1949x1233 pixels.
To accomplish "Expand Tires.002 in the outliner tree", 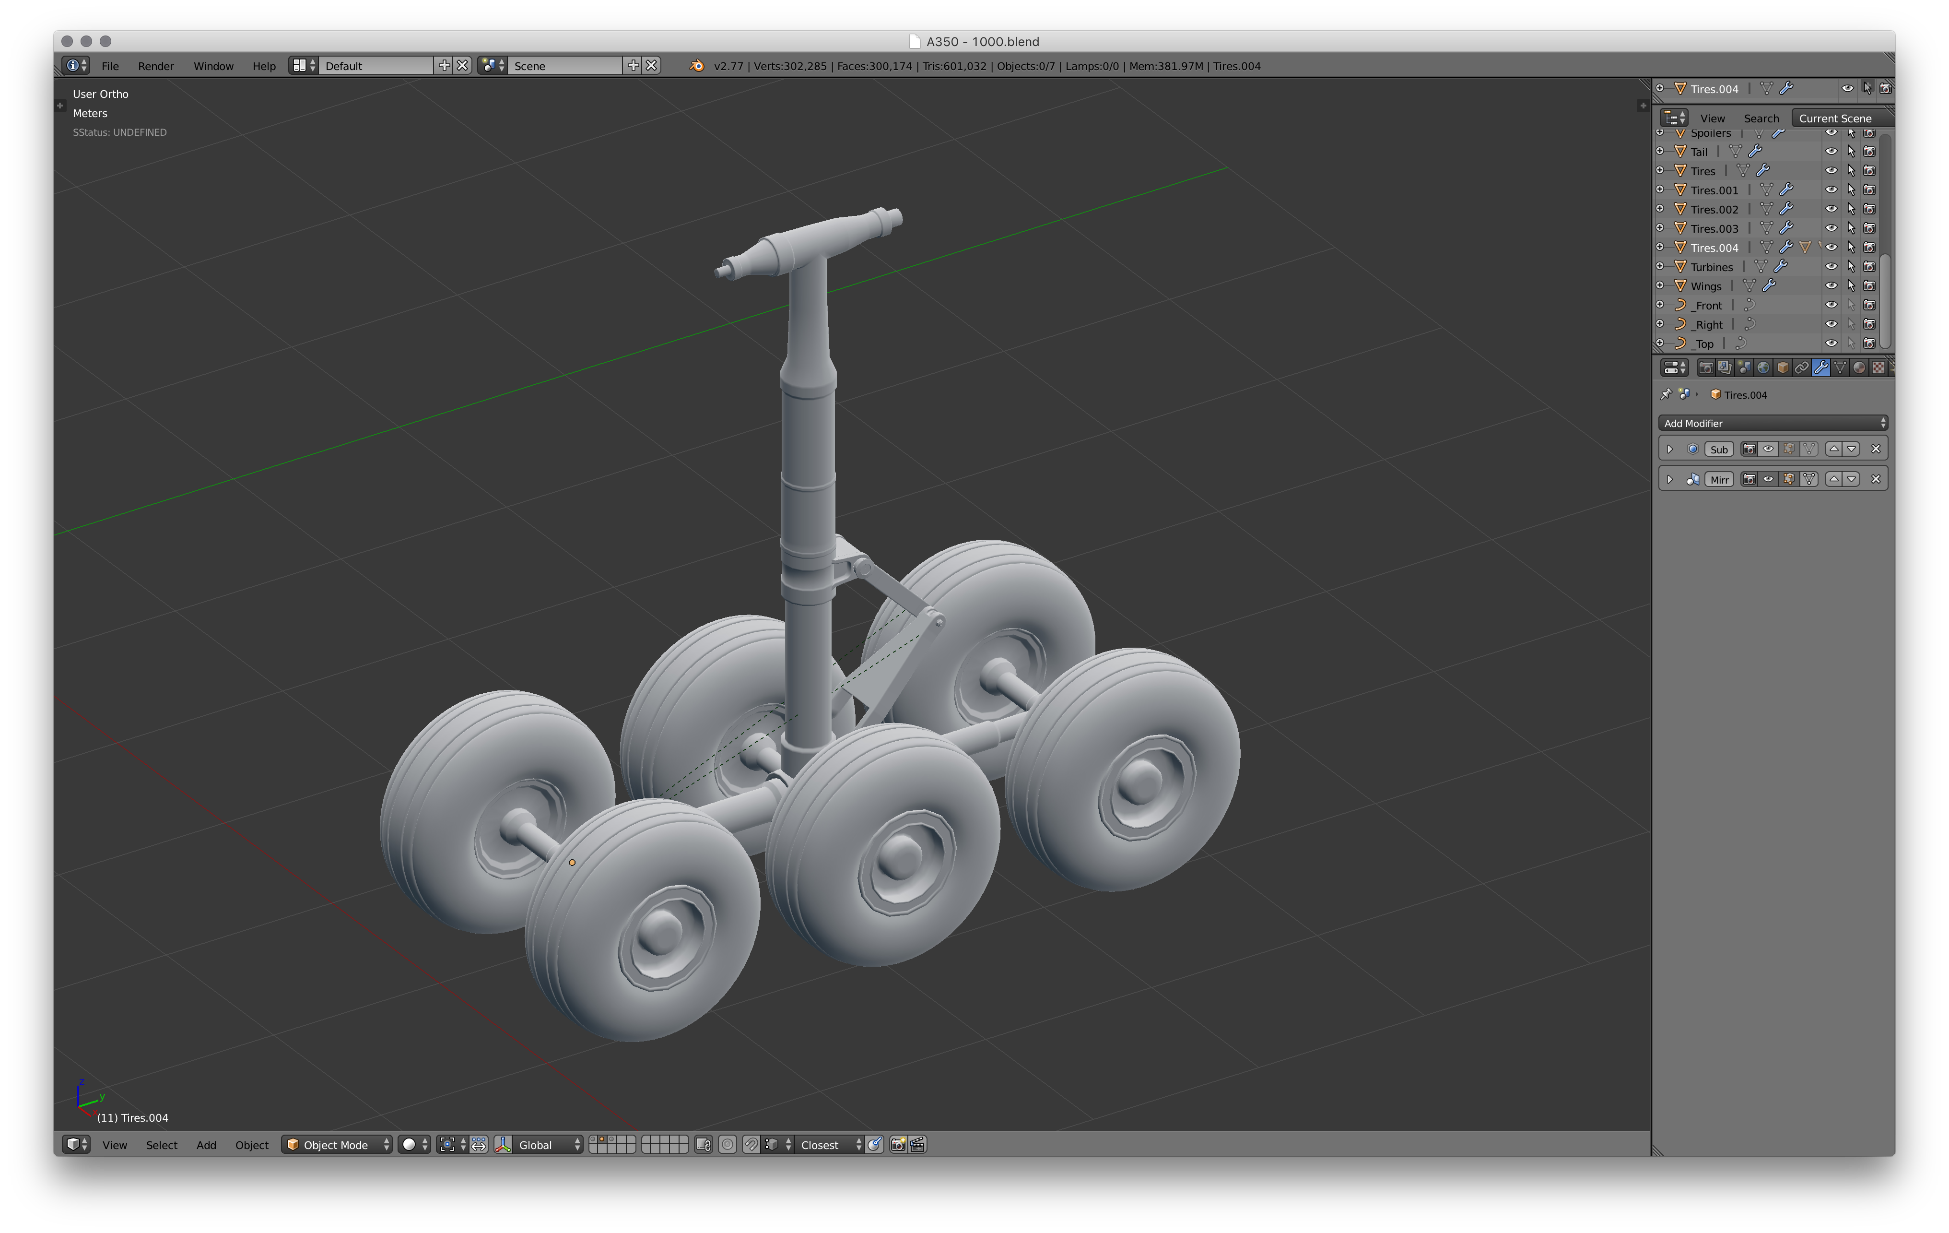I will [x=1660, y=209].
